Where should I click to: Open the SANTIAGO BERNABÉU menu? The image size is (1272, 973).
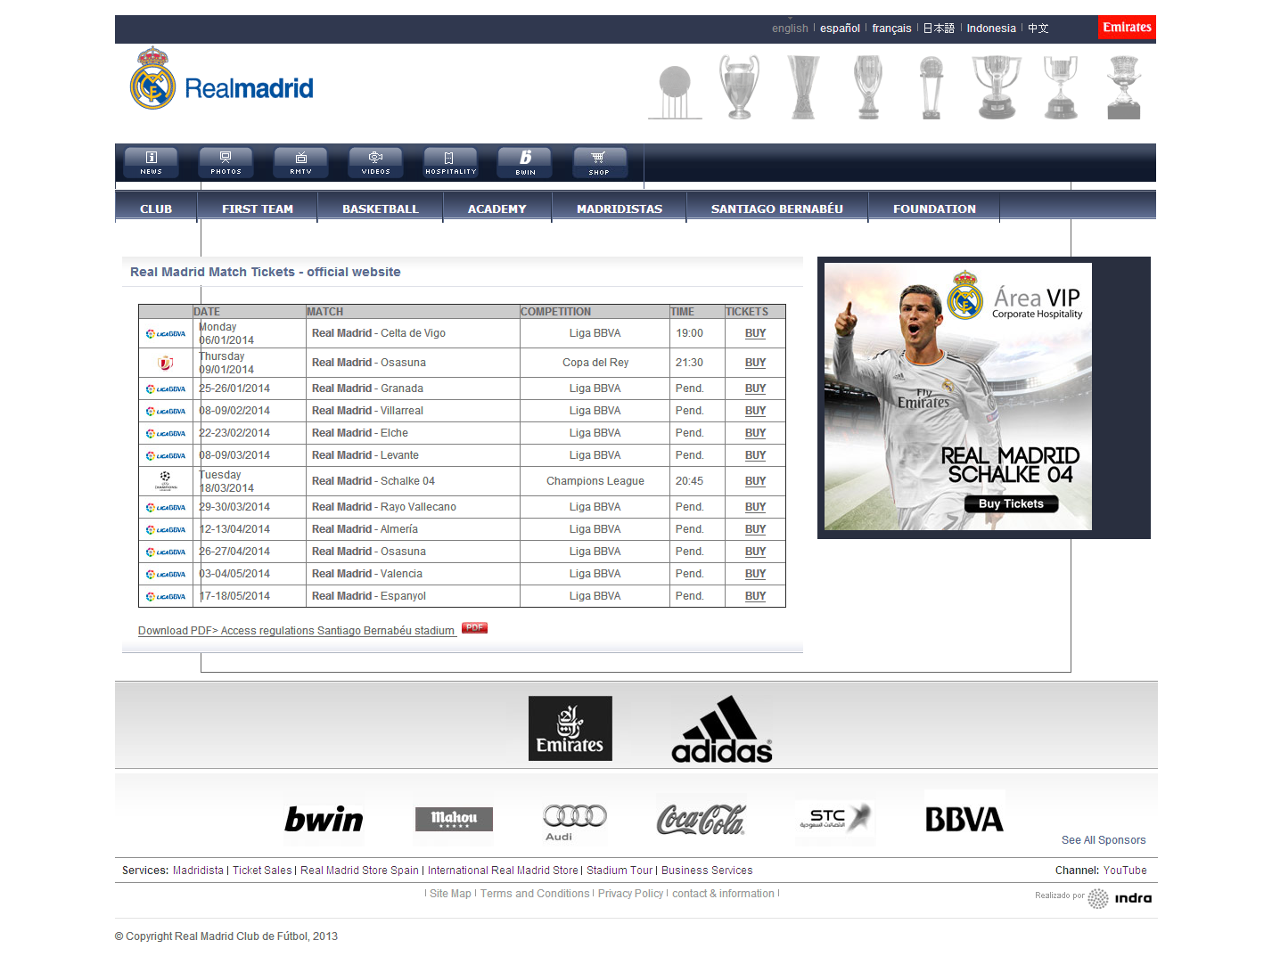click(x=777, y=208)
